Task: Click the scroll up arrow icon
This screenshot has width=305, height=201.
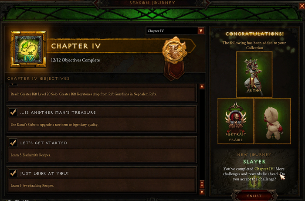Action: 202,86
